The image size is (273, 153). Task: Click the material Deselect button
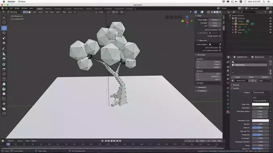(x=265, y=77)
